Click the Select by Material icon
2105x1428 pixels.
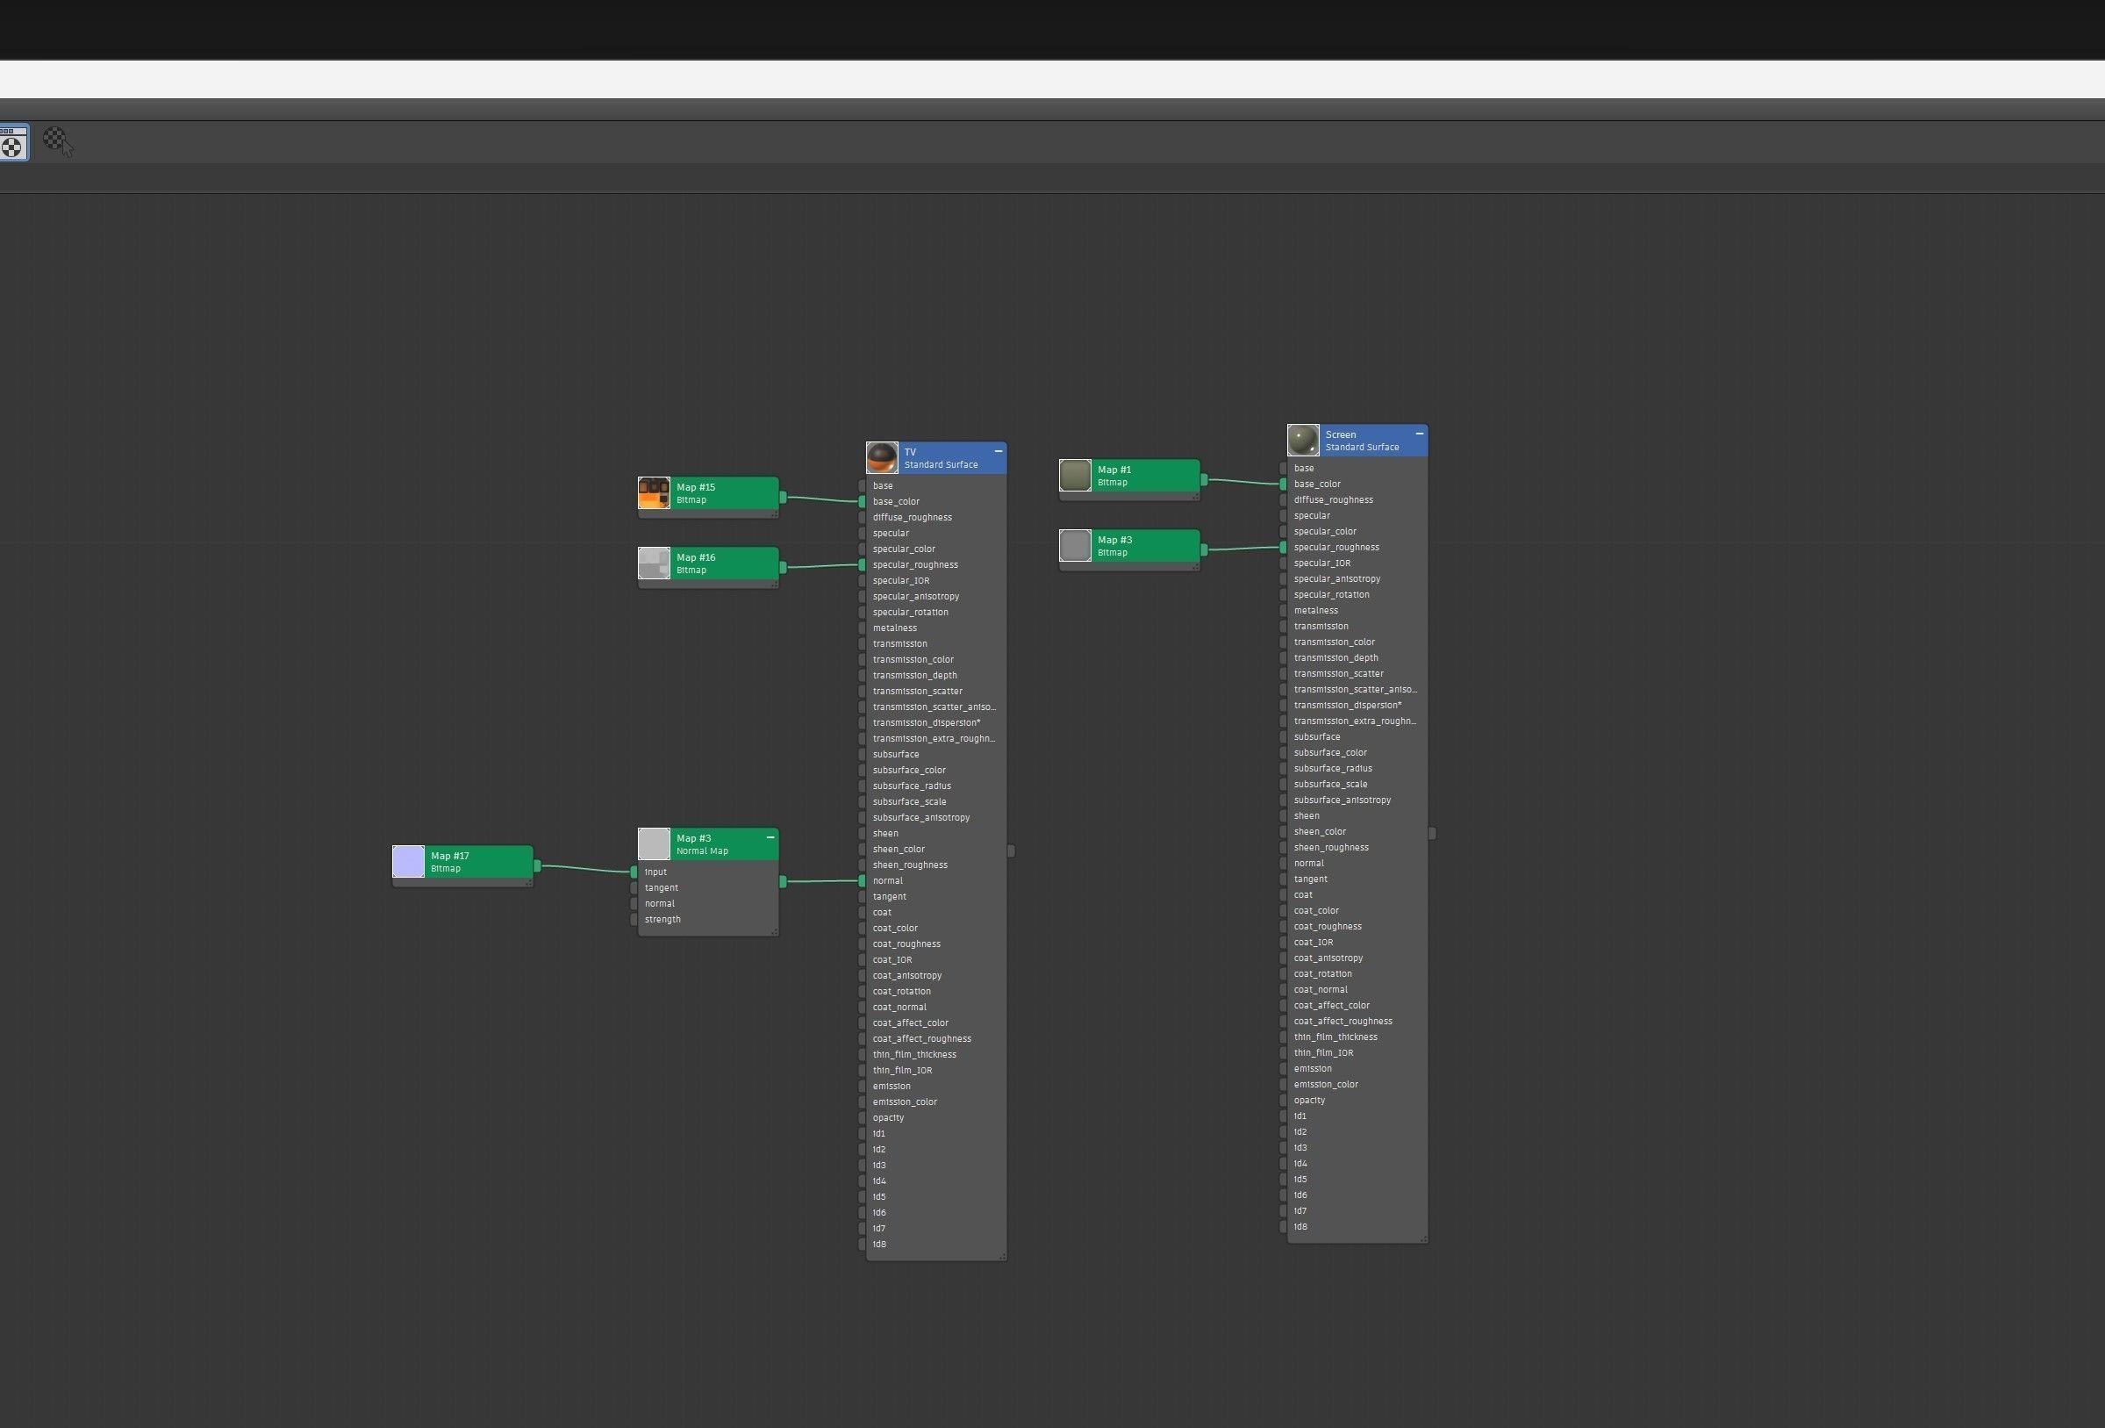57,140
